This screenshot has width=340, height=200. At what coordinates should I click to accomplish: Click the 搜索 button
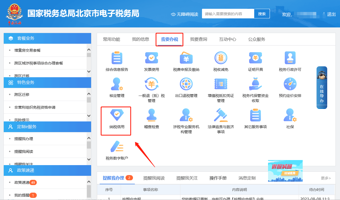coord(262,13)
